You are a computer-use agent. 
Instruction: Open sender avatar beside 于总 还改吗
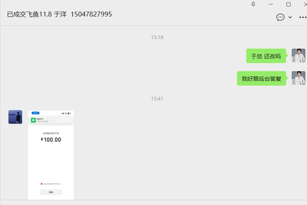[x=299, y=55]
